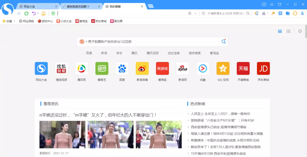Click the orange chat bubble icon
This screenshot has width=307, height=157.
295,13
